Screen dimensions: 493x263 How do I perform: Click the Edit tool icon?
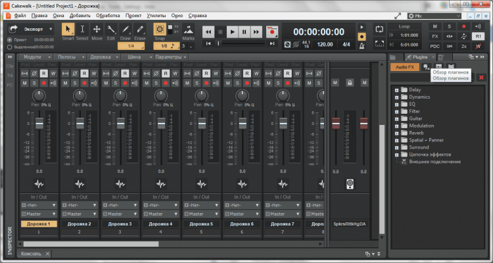[x=111, y=30]
